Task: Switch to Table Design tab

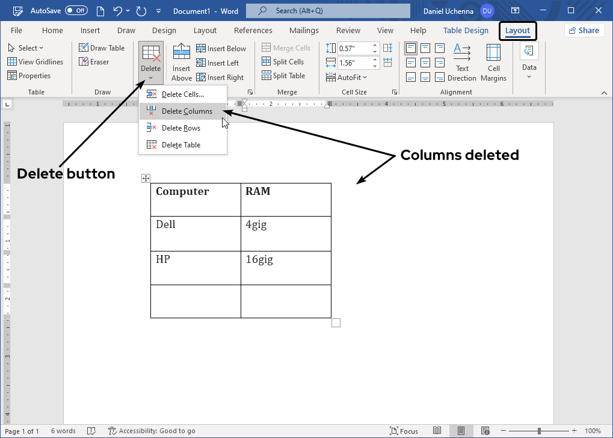Action: pyautogui.click(x=466, y=31)
